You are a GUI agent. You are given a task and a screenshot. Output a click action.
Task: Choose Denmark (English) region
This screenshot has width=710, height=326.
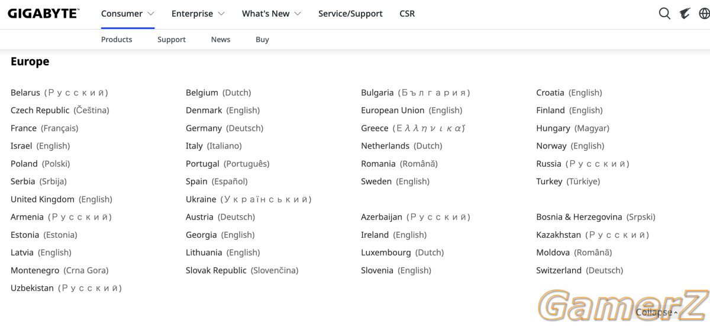(223, 111)
